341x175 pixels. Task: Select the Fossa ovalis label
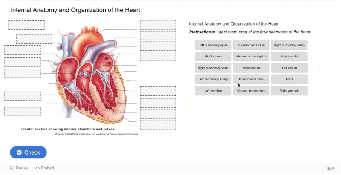(x=289, y=56)
